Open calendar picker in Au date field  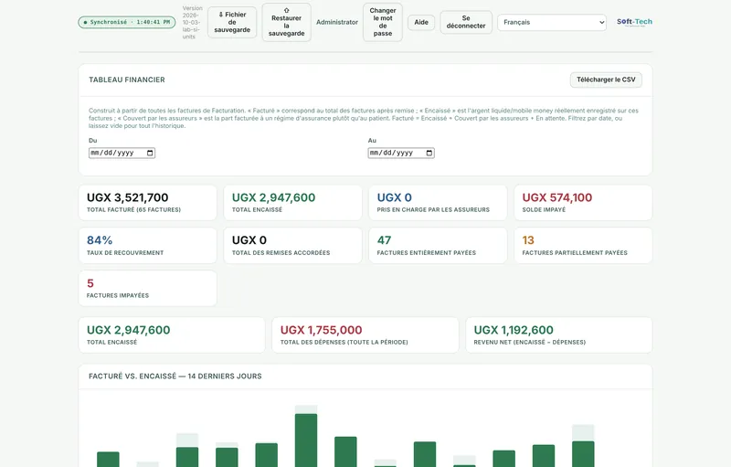pyautogui.click(x=429, y=153)
